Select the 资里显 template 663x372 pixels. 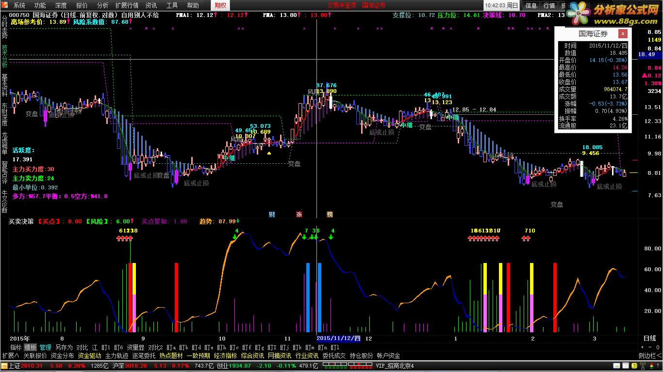(135, 347)
